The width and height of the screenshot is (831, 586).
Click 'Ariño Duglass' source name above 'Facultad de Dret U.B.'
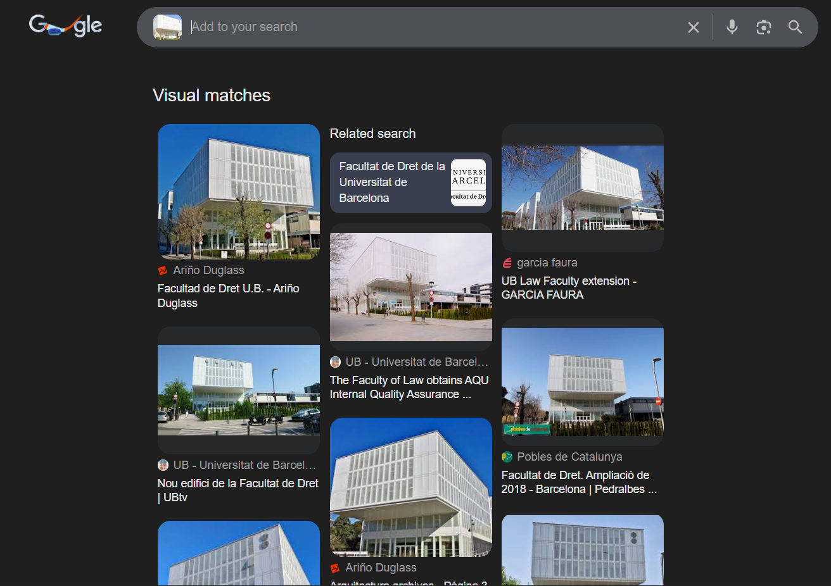[x=208, y=270]
